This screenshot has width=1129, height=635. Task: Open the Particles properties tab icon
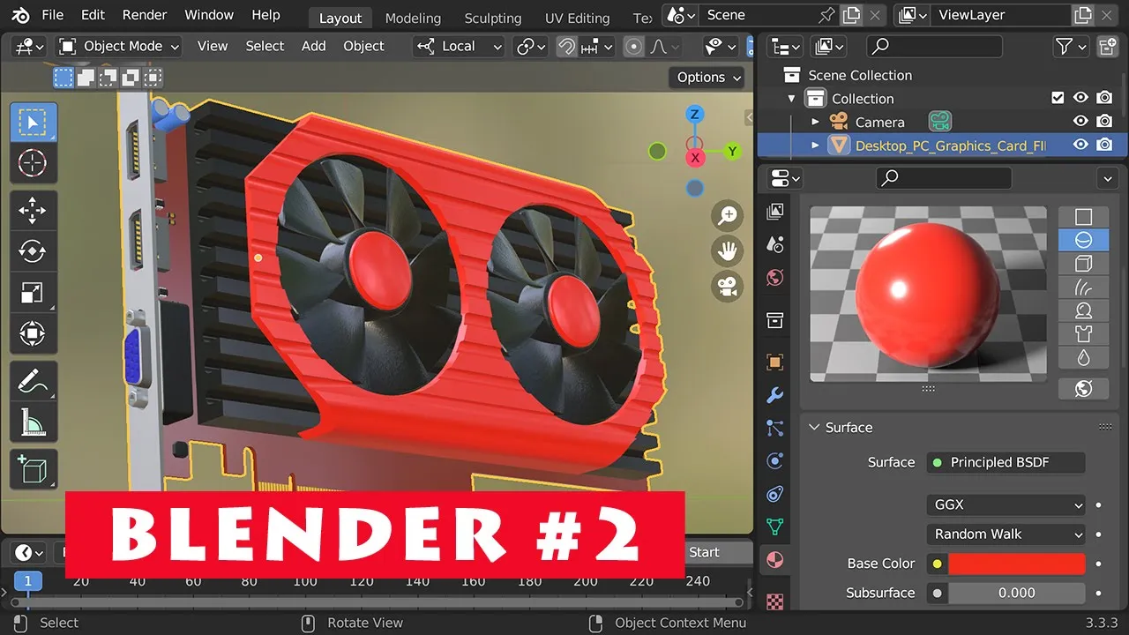pyautogui.click(x=775, y=429)
